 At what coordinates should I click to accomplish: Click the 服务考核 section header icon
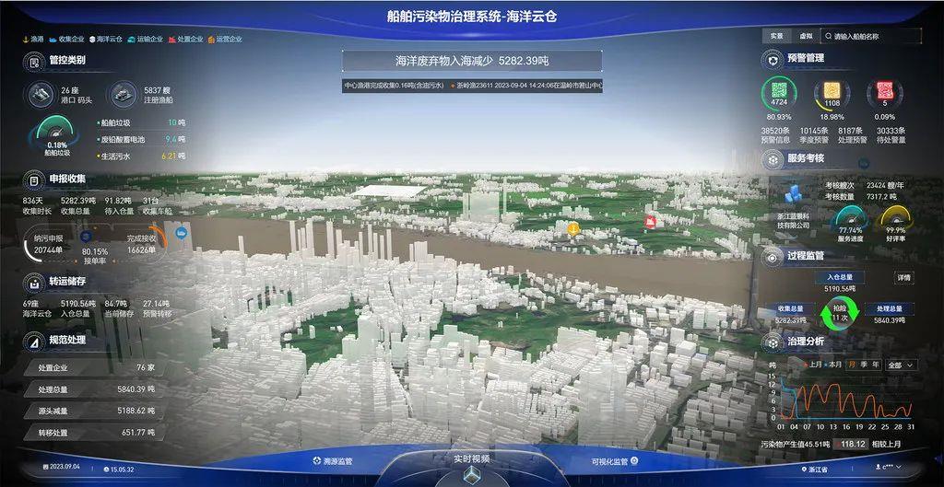pyautogui.click(x=773, y=159)
